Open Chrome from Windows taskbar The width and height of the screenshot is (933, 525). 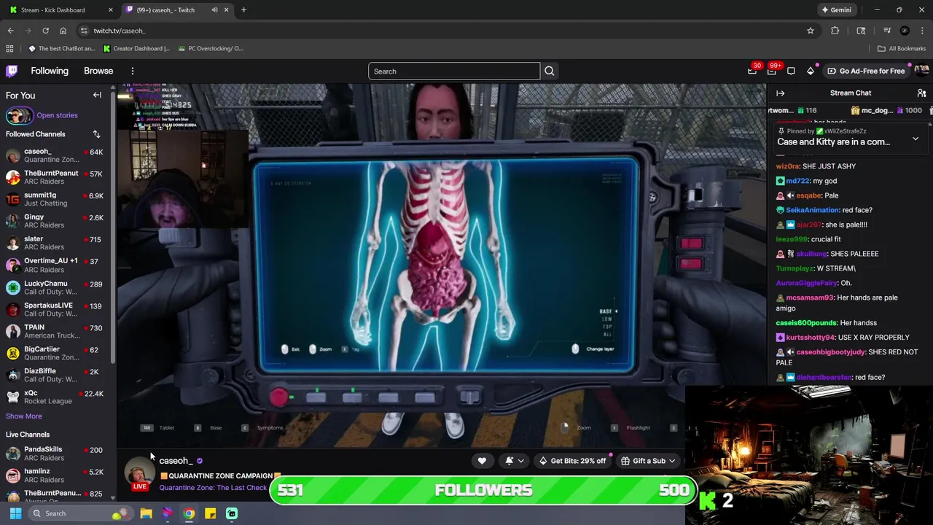click(189, 513)
